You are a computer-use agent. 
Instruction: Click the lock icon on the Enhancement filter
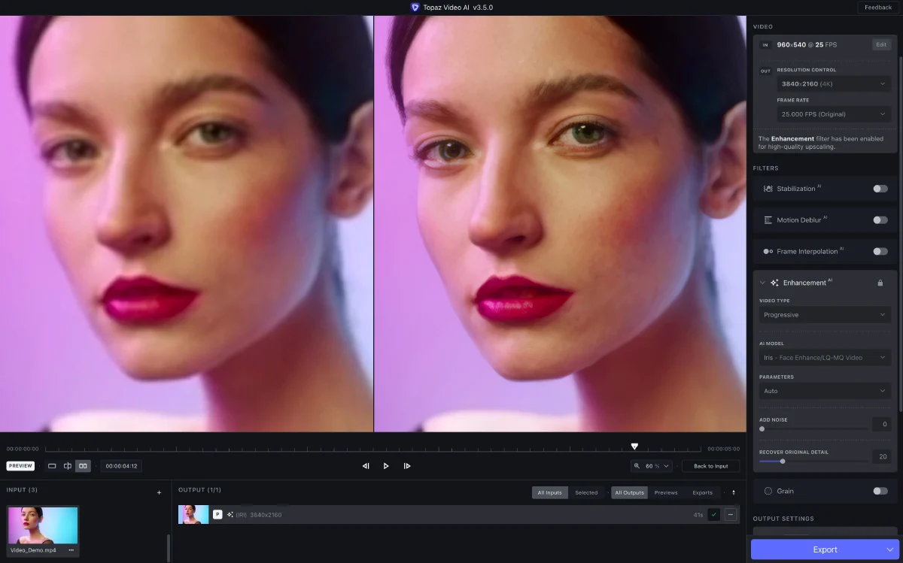[x=881, y=283]
